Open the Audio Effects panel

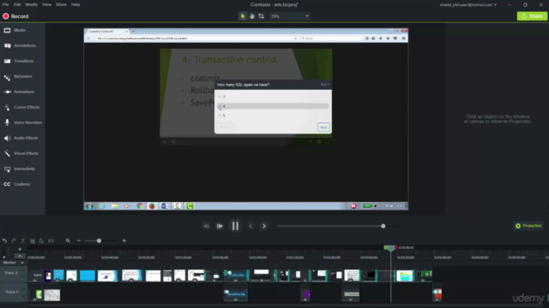[25, 138]
